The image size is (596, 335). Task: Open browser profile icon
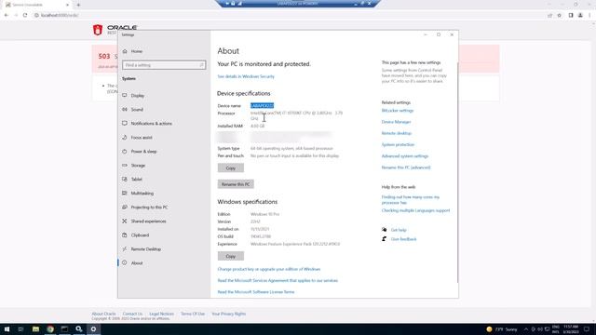pos(580,15)
